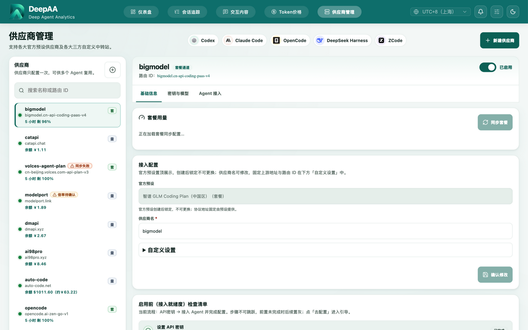This screenshot has width=528, height=330.
Task: Open notifications bell icon
Action: [x=481, y=12]
